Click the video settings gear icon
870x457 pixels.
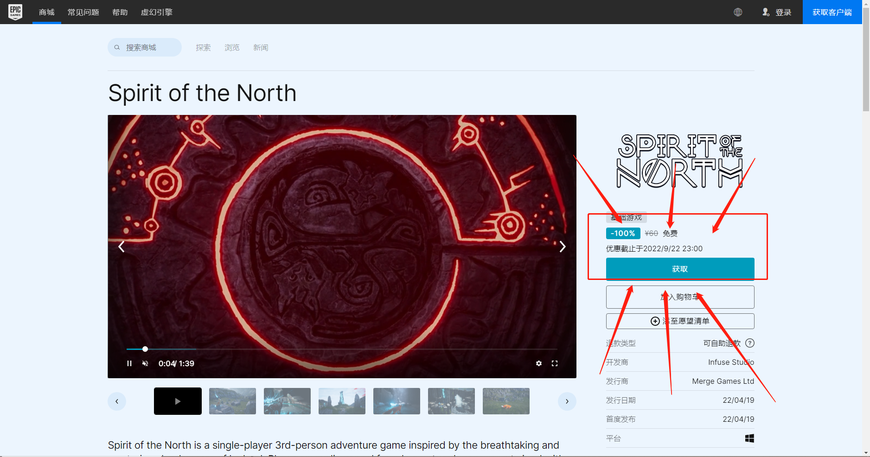tap(538, 363)
